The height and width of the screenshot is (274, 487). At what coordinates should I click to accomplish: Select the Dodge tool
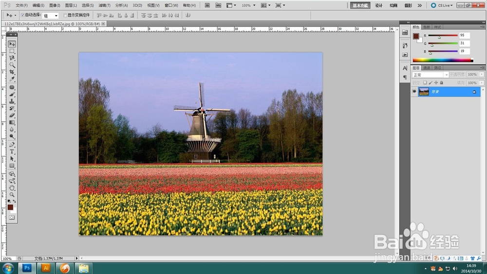[x=12, y=136]
